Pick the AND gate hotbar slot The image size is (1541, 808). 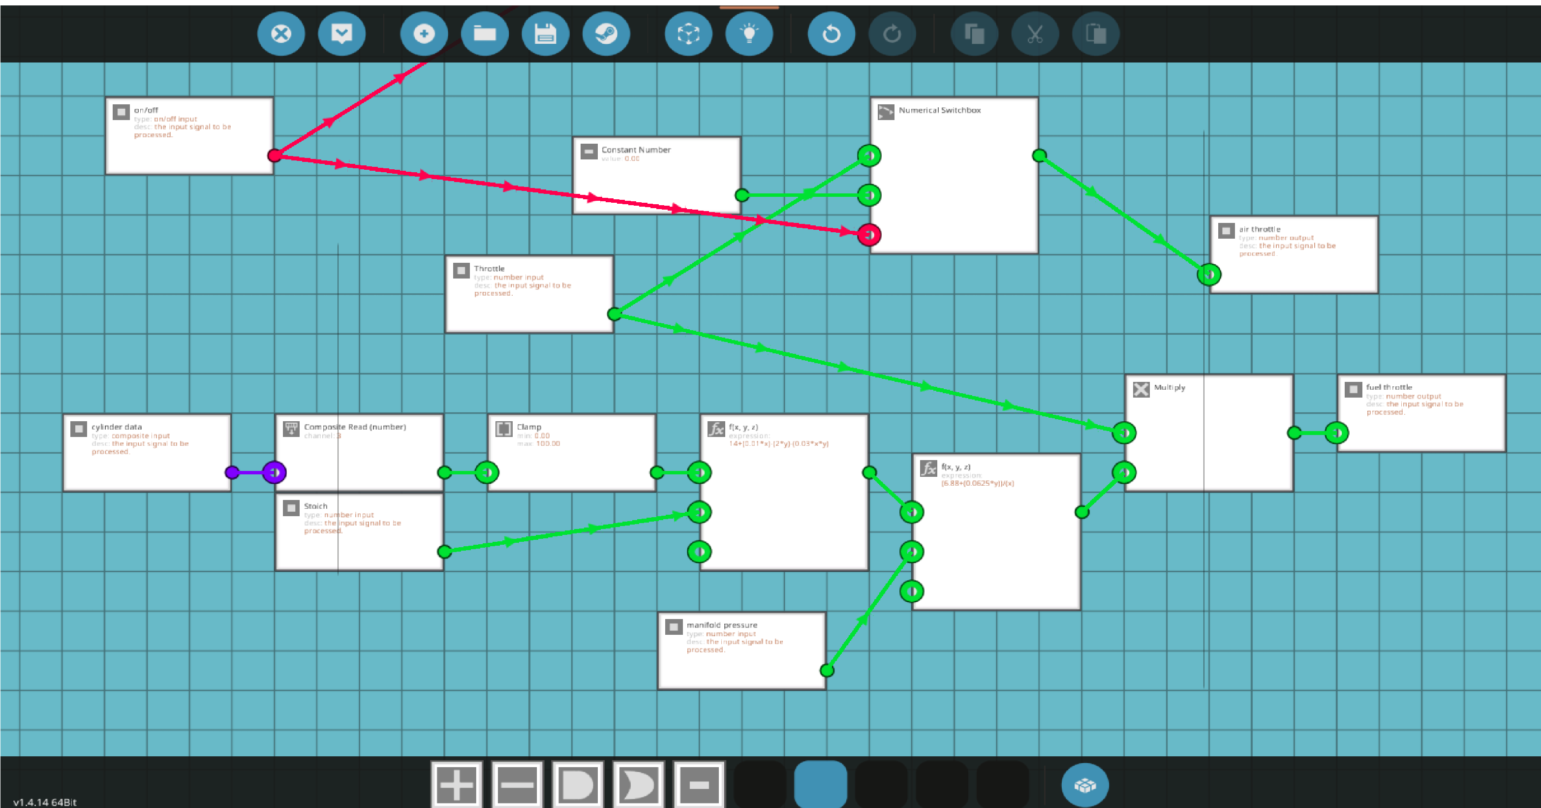578,784
